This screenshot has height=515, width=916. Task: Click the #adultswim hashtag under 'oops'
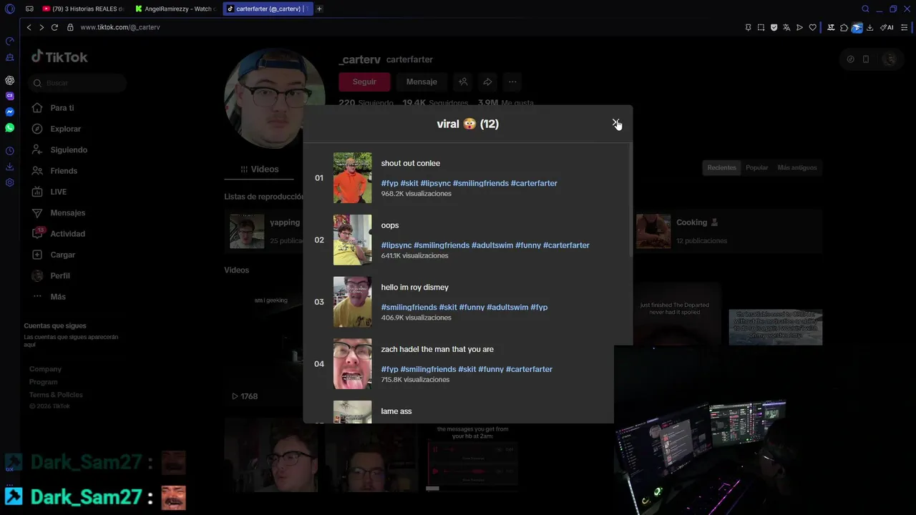tap(492, 245)
